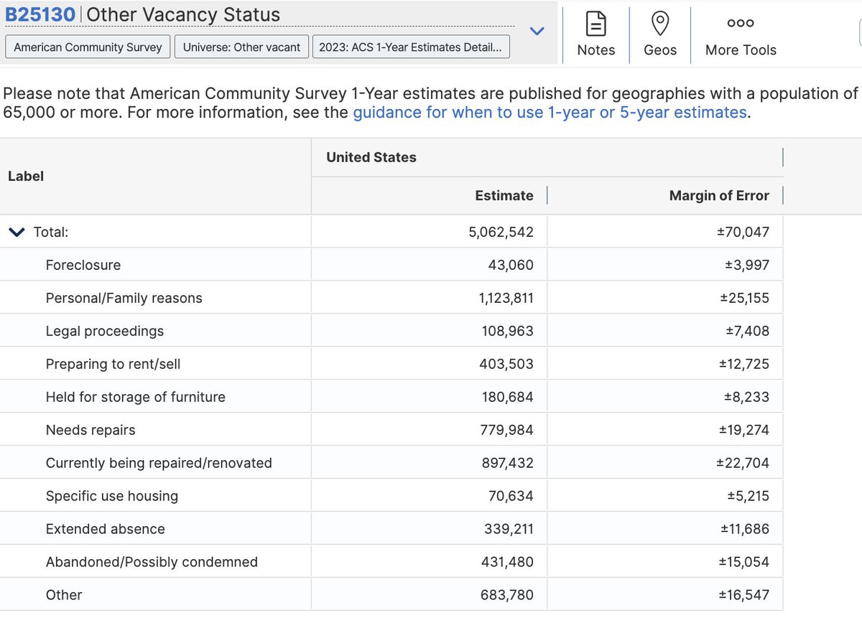862x628 pixels.
Task: Expand the table title dropdown chevron
Action: pyautogui.click(x=537, y=31)
